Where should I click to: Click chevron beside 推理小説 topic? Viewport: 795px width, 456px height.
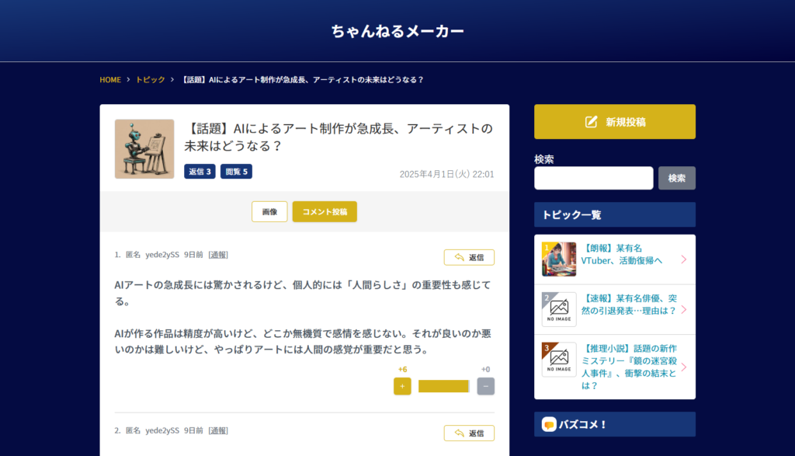[x=684, y=367]
